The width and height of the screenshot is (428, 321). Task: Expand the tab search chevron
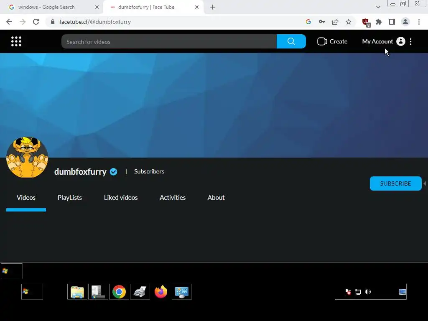click(x=378, y=7)
